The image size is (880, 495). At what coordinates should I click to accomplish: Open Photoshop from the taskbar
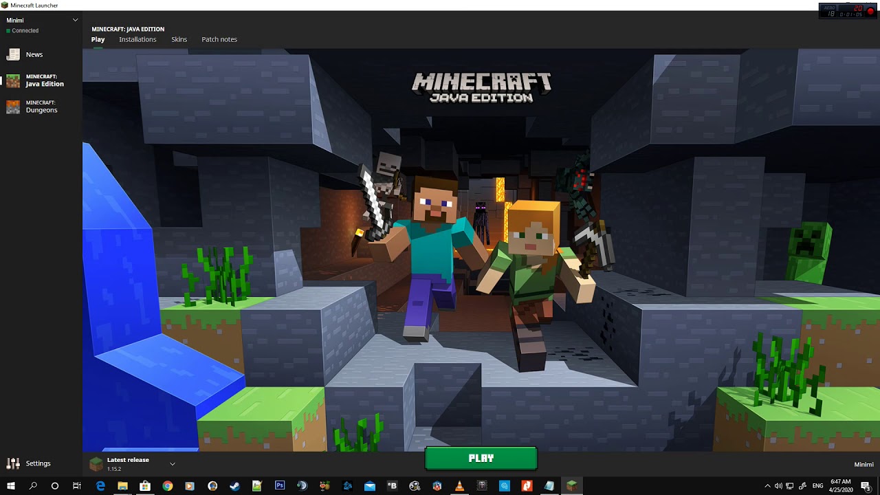click(x=280, y=486)
